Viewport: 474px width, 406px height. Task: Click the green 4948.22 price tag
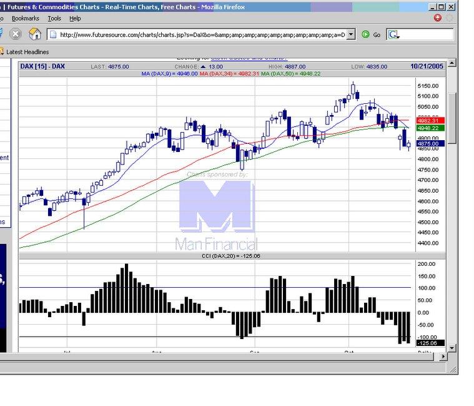tap(430, 128)
